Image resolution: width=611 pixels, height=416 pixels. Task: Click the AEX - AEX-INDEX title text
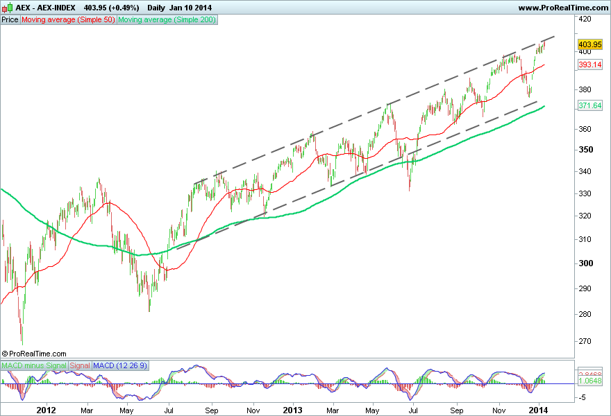(45, 8)
